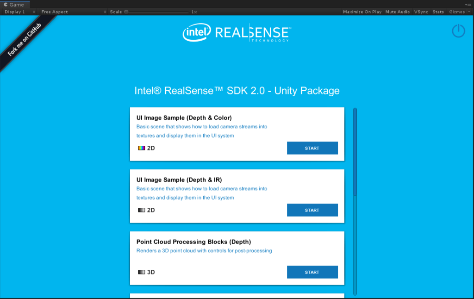Open the Free Aspect dropdown

click(x=74, y=12)
